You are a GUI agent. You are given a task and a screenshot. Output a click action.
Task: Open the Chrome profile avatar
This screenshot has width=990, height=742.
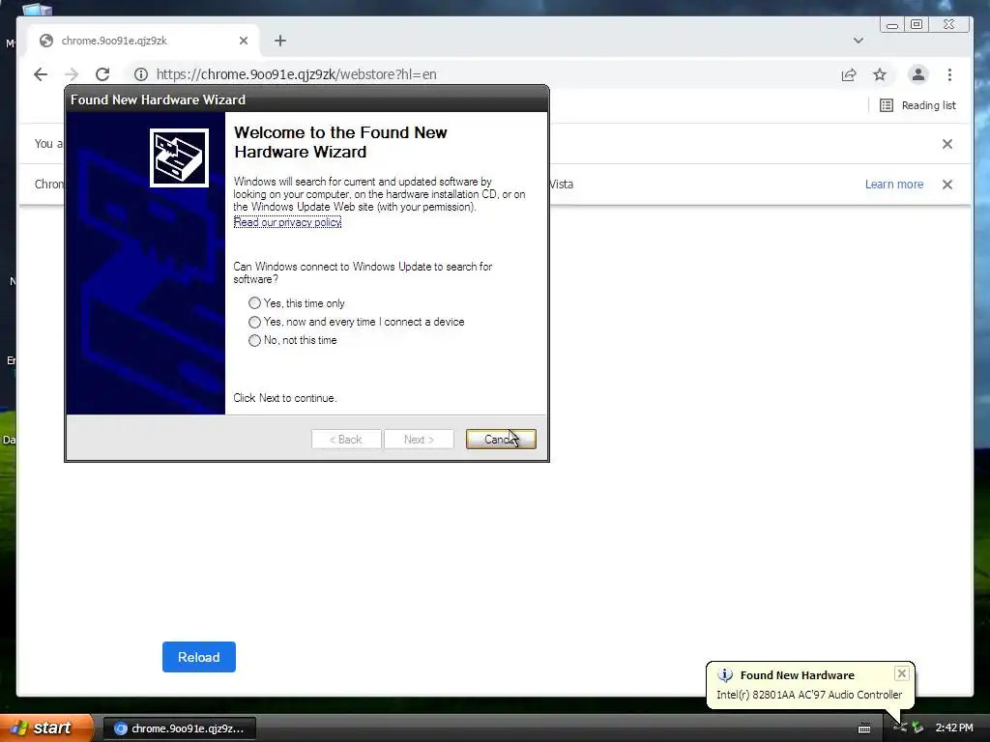pyautogui.click(x=918, y=74)
